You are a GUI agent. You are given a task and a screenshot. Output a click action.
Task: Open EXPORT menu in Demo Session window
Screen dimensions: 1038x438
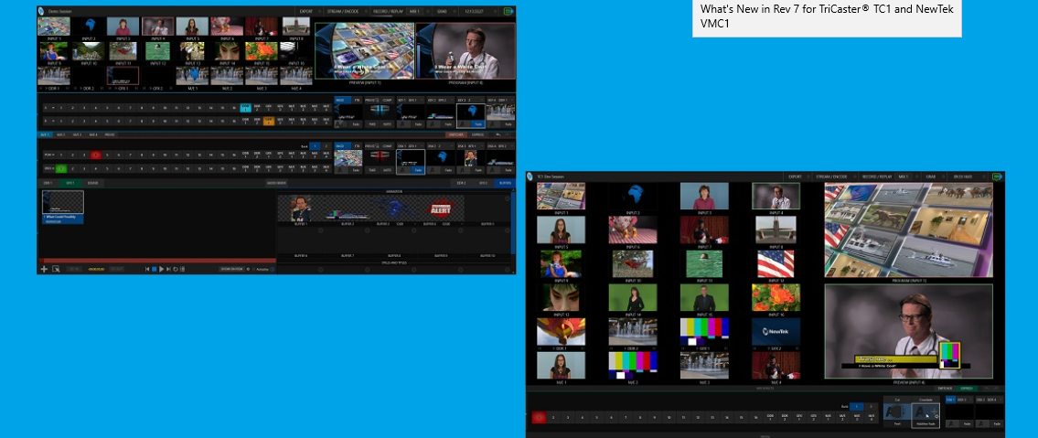click(306, 11)
